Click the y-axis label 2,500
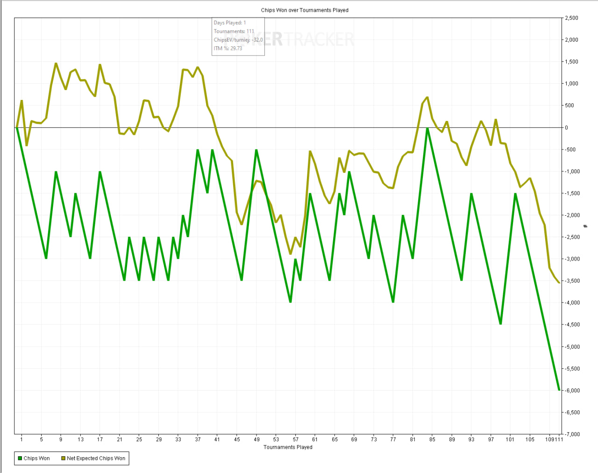Viewport: 598px width, 473px height. [x=572, y=18]
